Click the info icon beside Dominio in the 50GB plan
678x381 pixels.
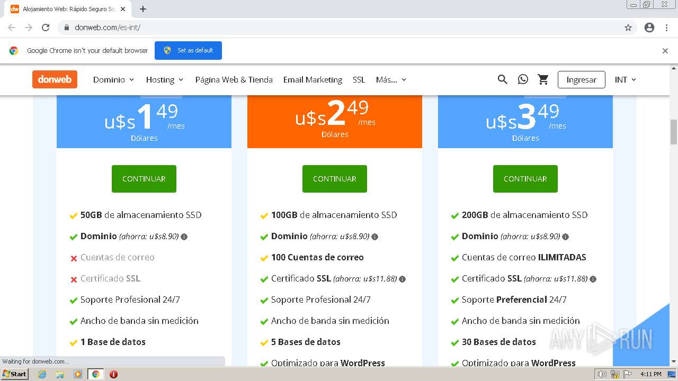tap(184, 237)
